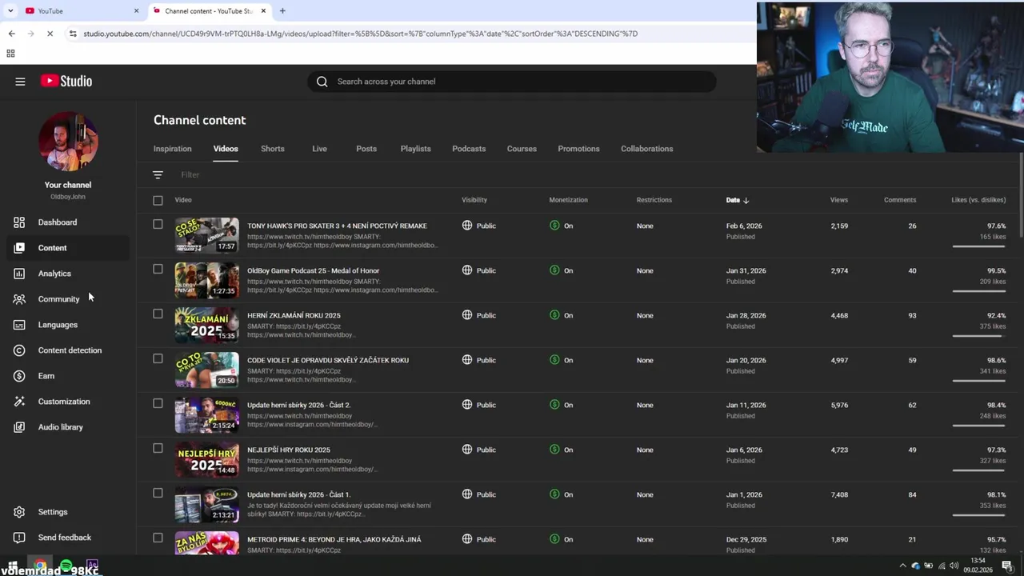This screenshot has width=1024, height=576.
Task: Click the browser address bar URL
Action: click(360, 34)
